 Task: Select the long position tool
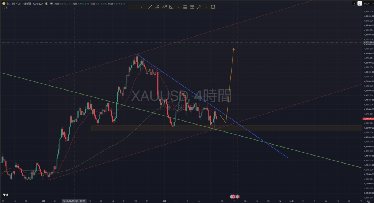point(185,7)
